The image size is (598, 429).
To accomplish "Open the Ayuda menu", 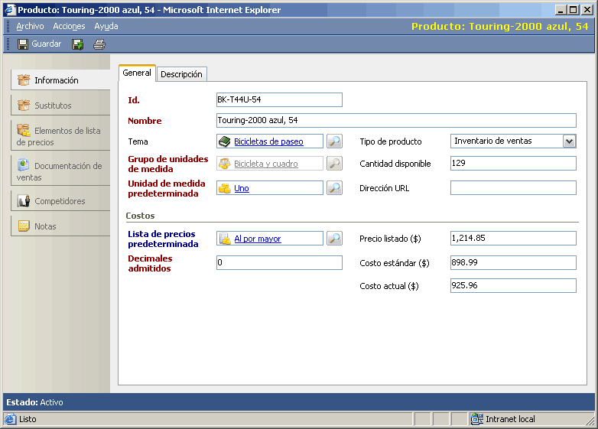I will click(x=106, y=26).
